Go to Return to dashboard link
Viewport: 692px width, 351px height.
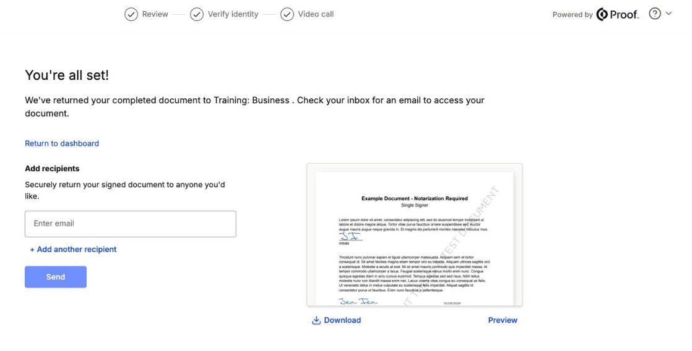pos(62,143)
